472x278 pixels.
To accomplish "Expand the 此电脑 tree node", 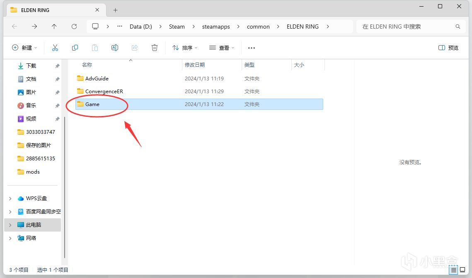I will point(10,225).
